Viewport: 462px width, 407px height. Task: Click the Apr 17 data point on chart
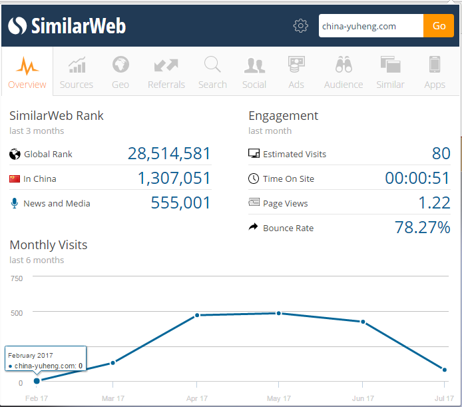pyautogui.click(x=197, y=315)
